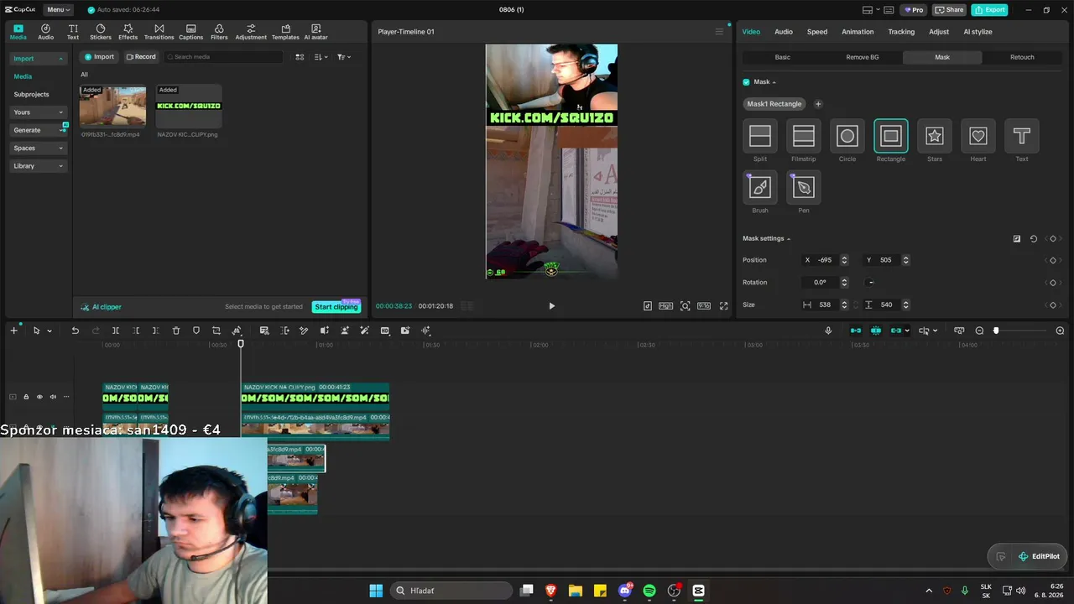Open the Audio library tab
This screenshot has height=604, width=1074.
[45, 32]
